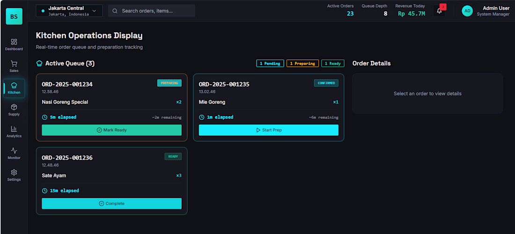Image resolution: width=515 pixels, height=234 pixels.
Task: Click Revenue Today Rp 45.7M
Action: [412, 14]
